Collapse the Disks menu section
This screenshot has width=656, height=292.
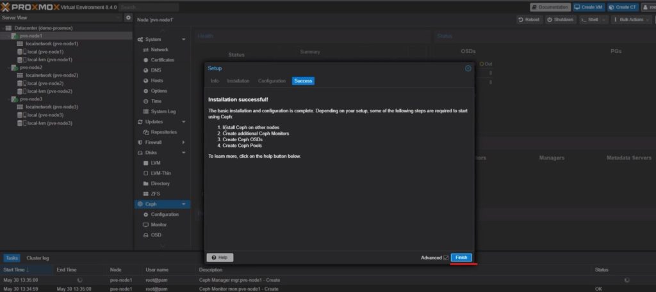pyautogui.click(x=183, y=153)
